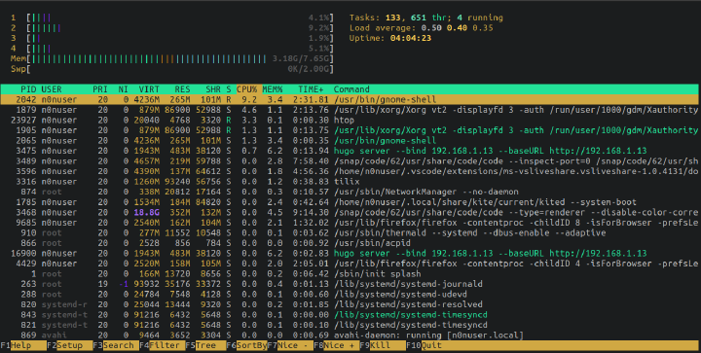Select the code --type=renderer process row
This screenshot has height=353, width=701.
click(x=350, y=212)
